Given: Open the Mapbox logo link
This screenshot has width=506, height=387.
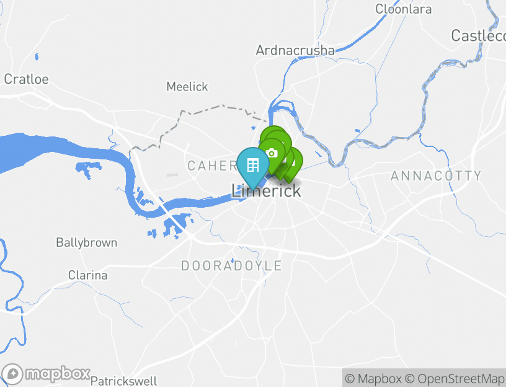Looking at the screenshot, I should point(46,375).
